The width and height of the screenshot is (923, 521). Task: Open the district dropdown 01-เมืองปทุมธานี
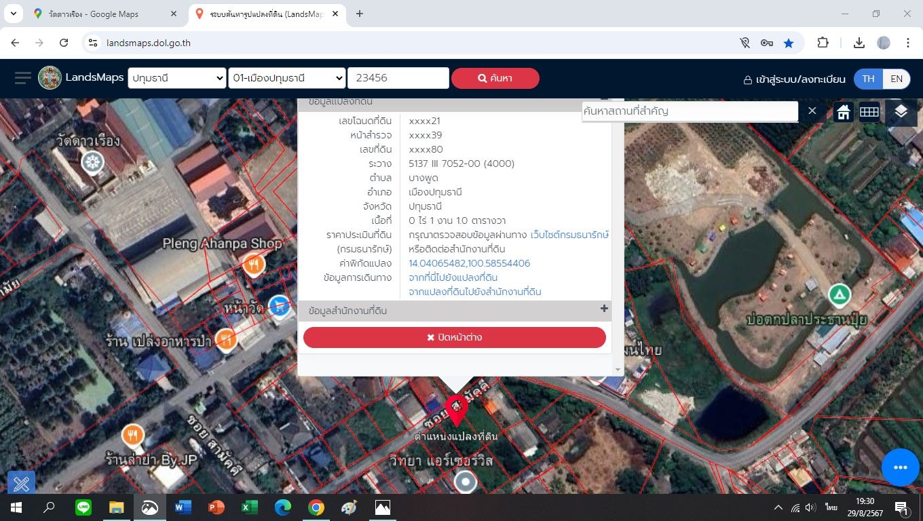tap(286, 78)
